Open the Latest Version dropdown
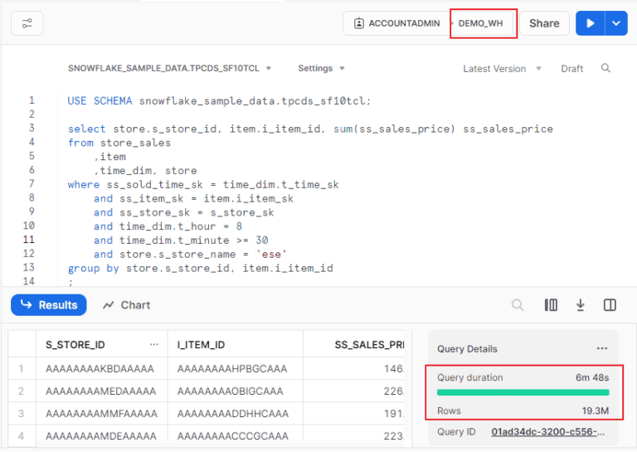Viewport: 637px width, 452px height. pyautogui.click(x=502, y=69)
